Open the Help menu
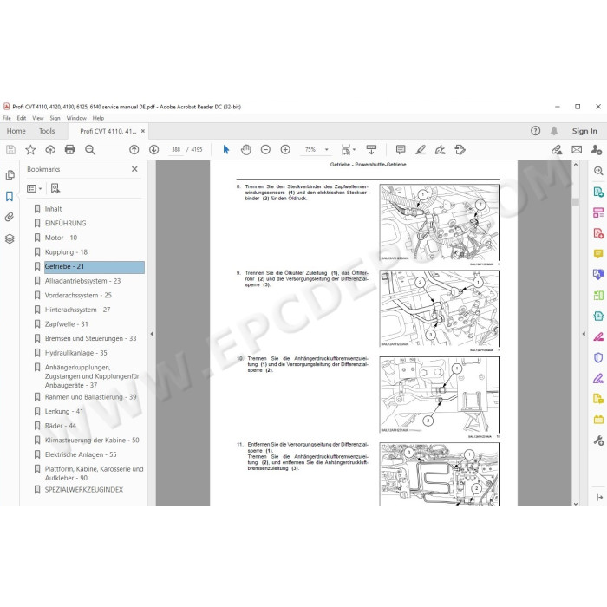Screen dimensions: 607x607 (98, 118)
